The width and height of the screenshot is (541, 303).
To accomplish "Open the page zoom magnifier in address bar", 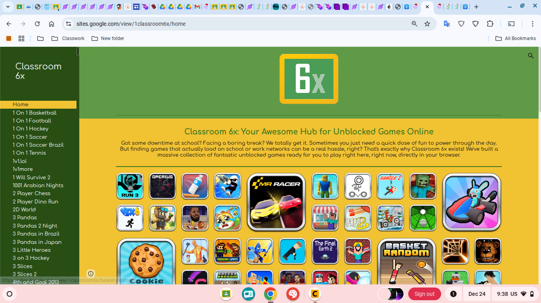I will tap(415, 24).
